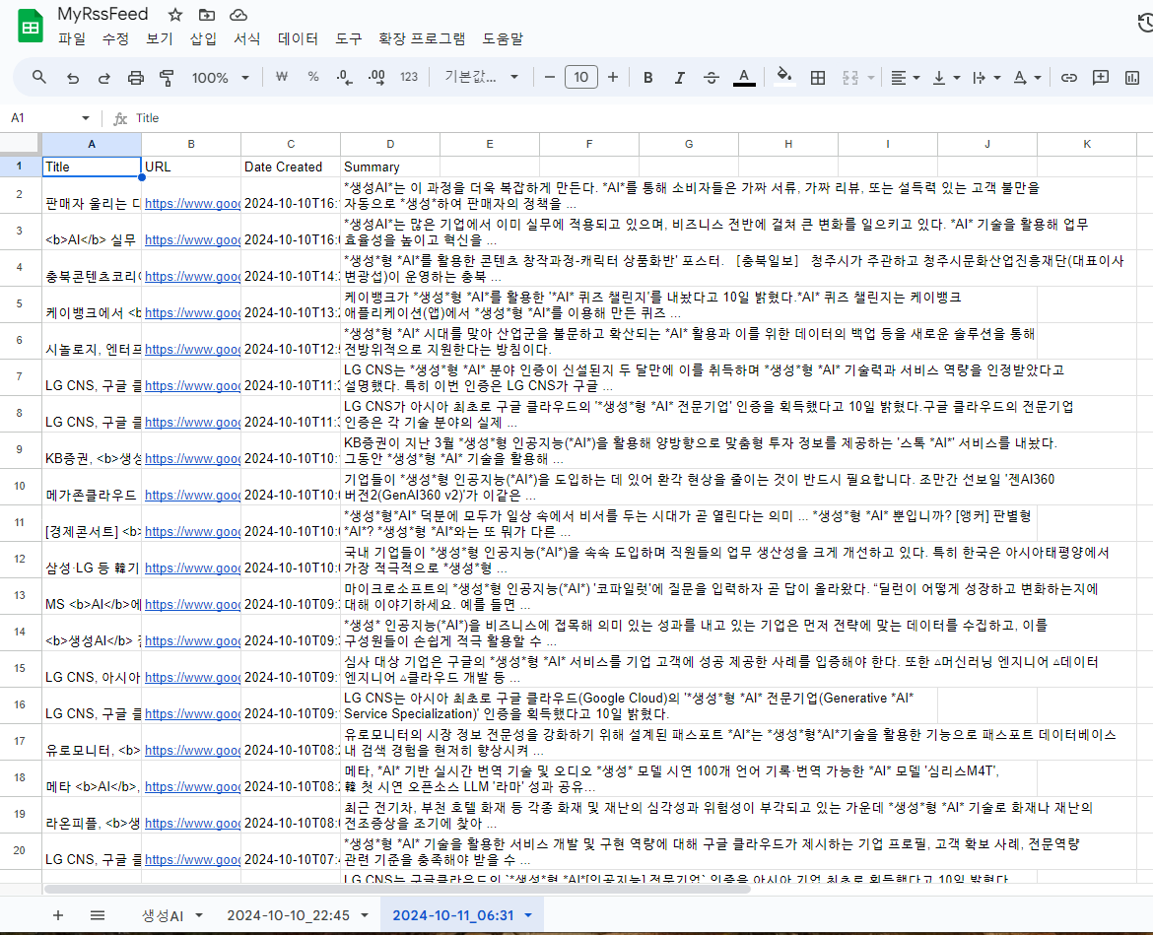Select the Date Created header cell
Viewport: 1153px width, 935px height.
click(291, 167)
